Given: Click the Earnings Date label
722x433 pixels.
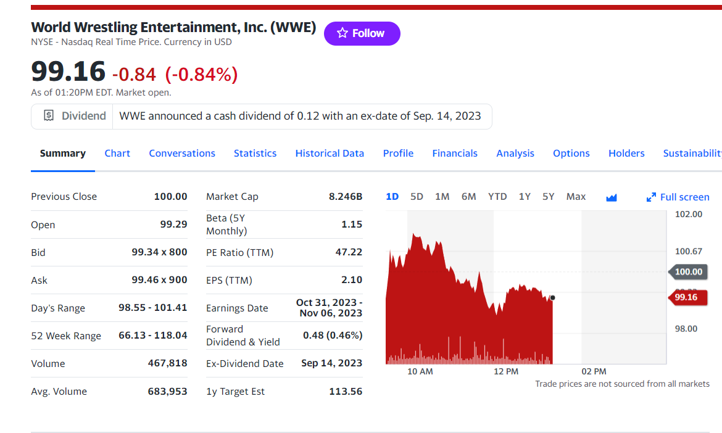Looking at the screenshot, I should click(x=237, y=308).
